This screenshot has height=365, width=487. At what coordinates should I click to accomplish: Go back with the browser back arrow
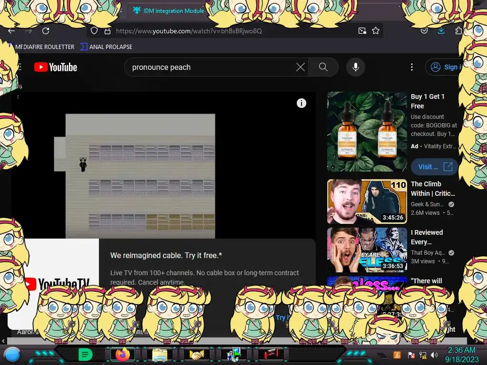(x=11, y=31)
